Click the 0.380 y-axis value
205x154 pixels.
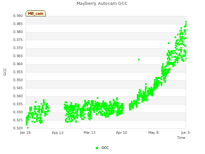(18, 32)
